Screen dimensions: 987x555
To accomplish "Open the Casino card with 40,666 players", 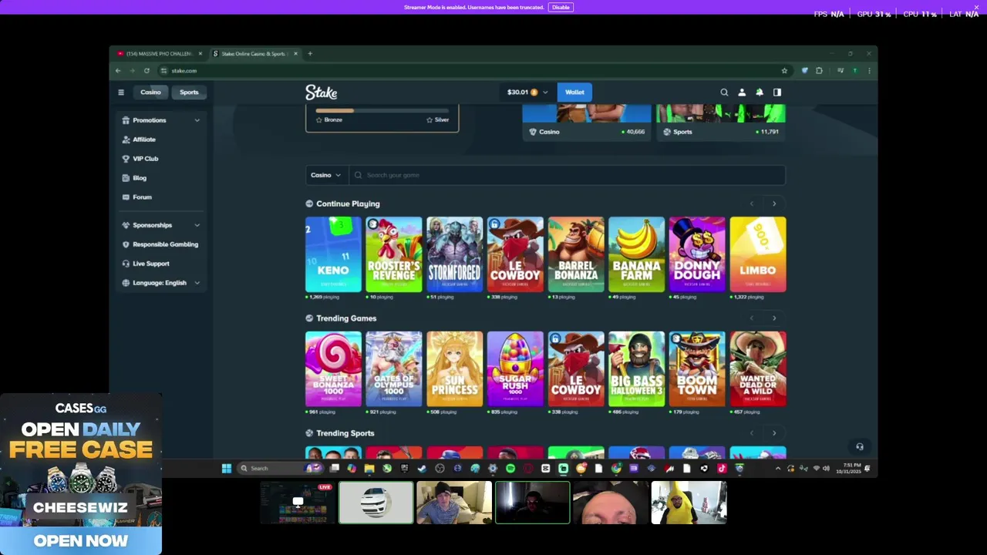I will (587, 123).
